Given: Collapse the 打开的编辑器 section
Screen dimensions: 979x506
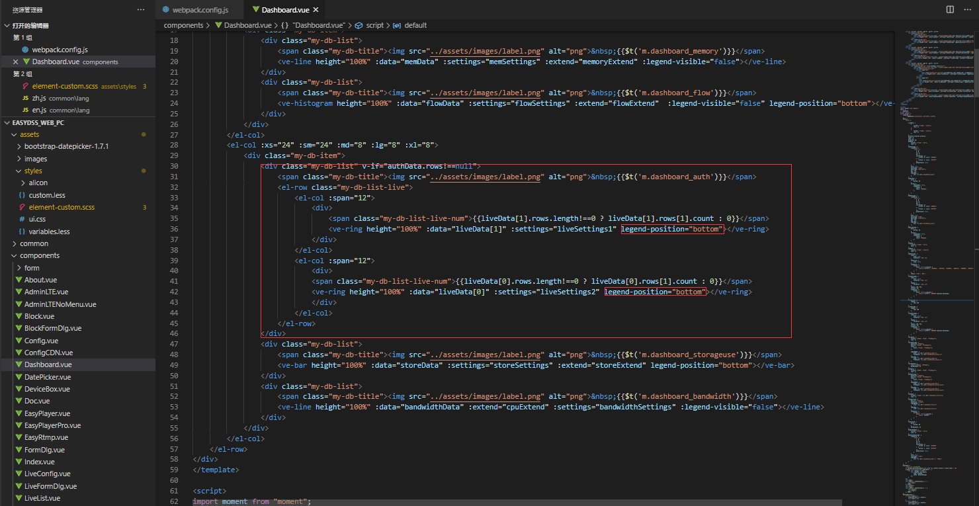Looking at the screenshot, I should tap(78, 25).
